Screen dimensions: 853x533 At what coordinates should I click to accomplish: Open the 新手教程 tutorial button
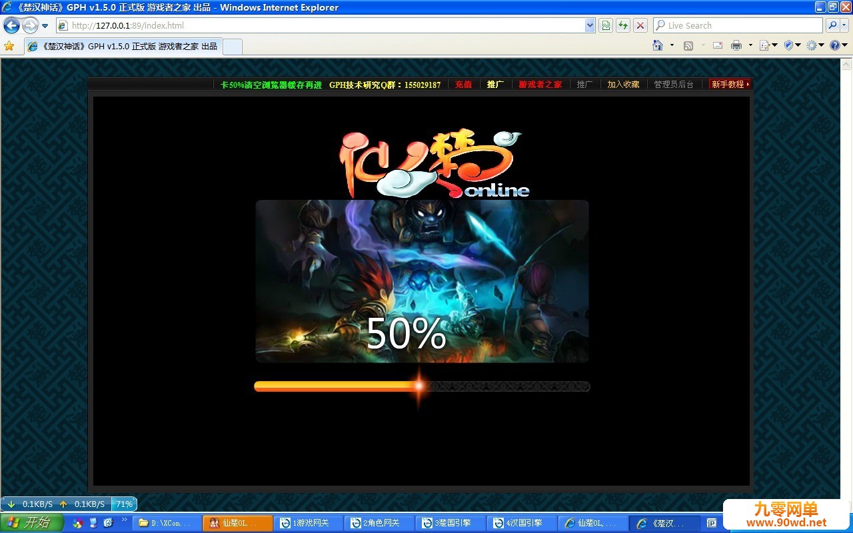(x=730, y=85)
